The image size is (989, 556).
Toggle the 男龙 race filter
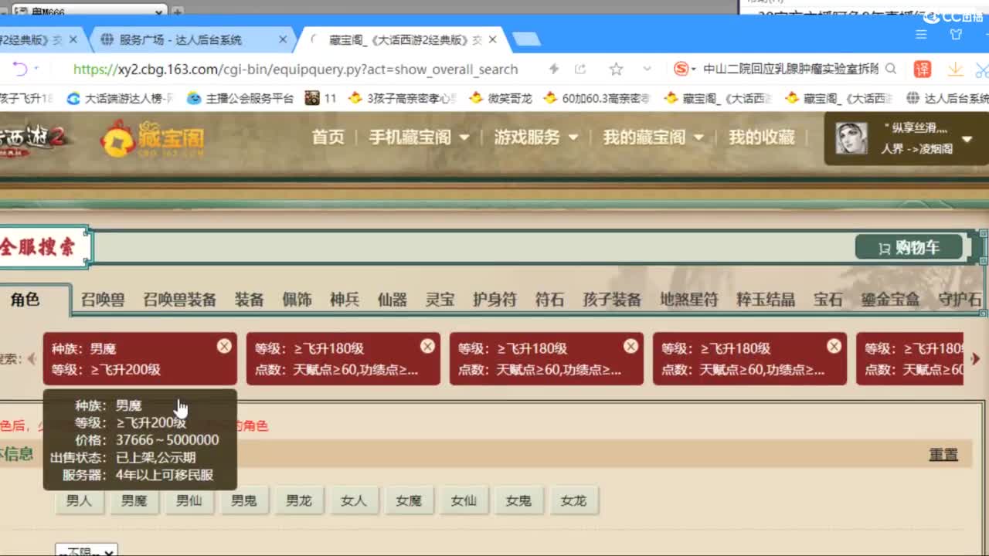tap(298, 500)
